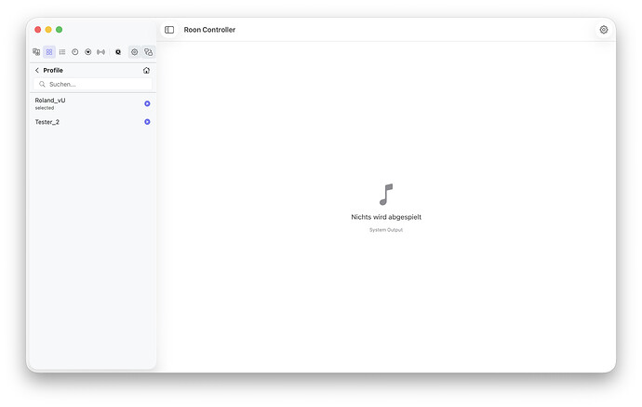The width and height of the screenshot is (642, 407).
Task: Go to home via the house icon
Action: [x=146, y=71]
